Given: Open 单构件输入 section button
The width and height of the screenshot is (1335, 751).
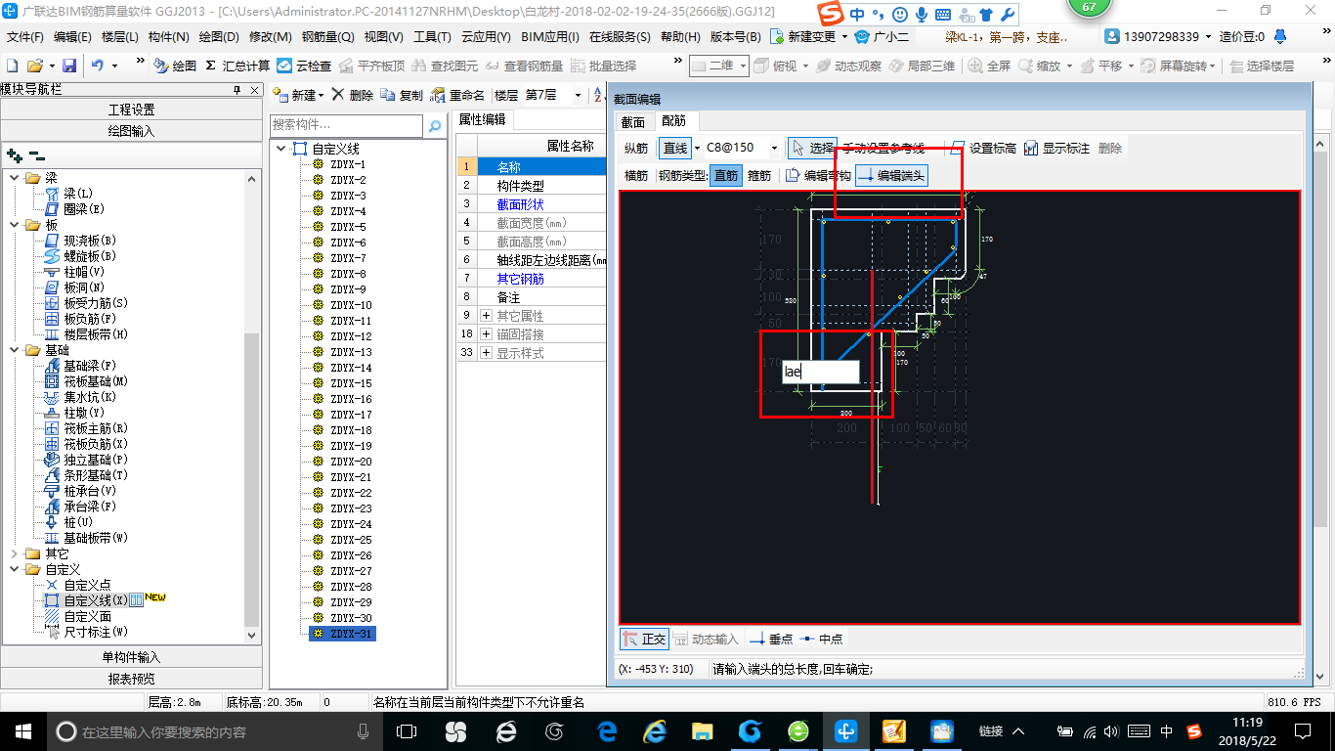Looking at the screenshot, I should click(x=131, y=657).
